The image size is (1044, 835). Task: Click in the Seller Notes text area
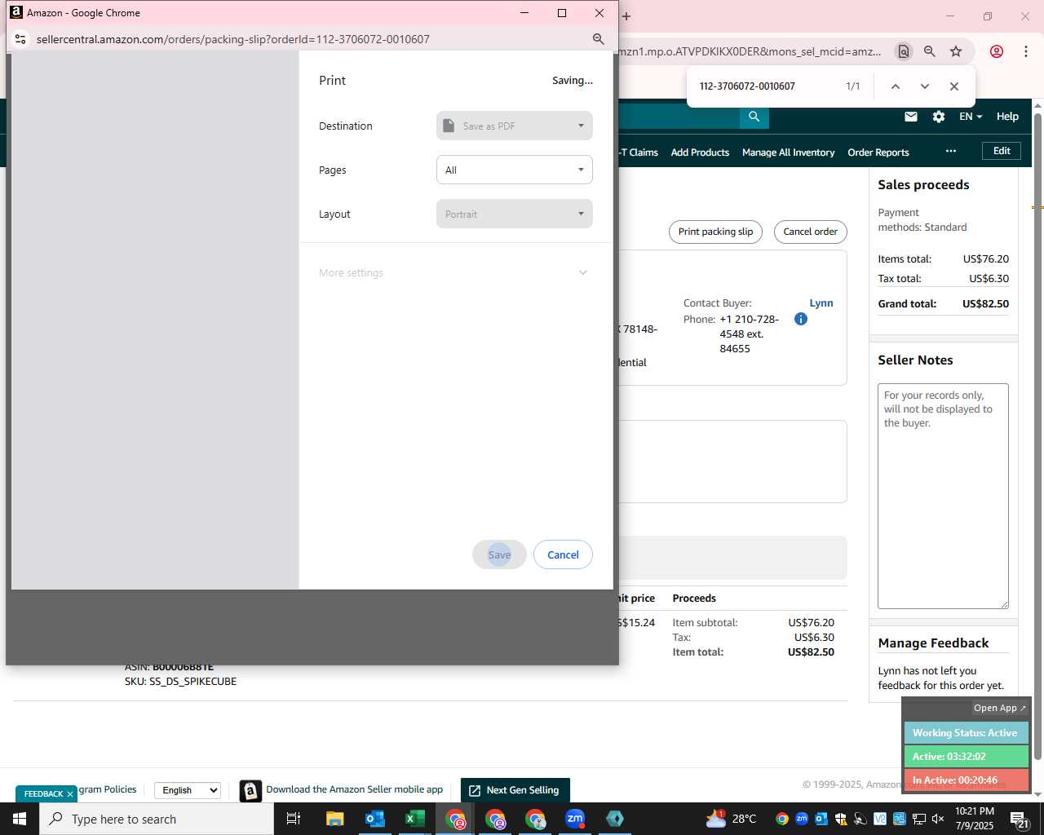943,496
